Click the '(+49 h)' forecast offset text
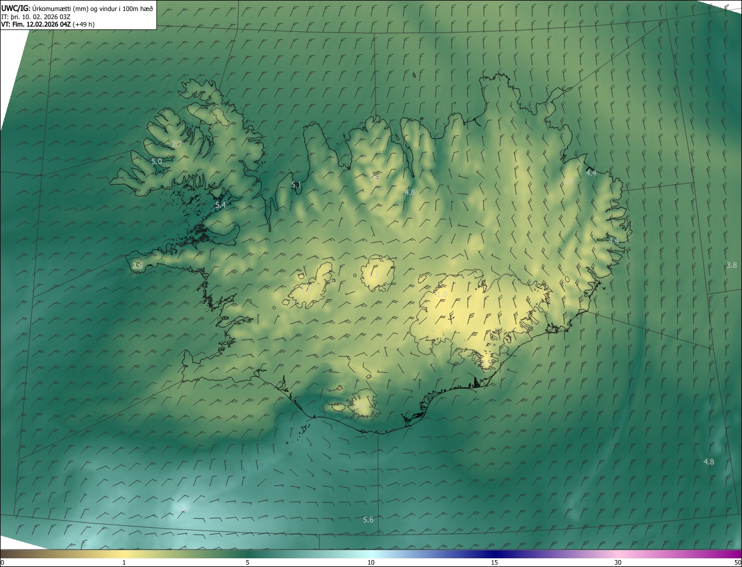 point(83,24)
